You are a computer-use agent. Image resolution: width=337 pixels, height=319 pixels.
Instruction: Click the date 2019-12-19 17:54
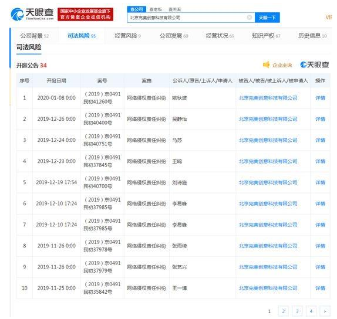click(56, 182)
